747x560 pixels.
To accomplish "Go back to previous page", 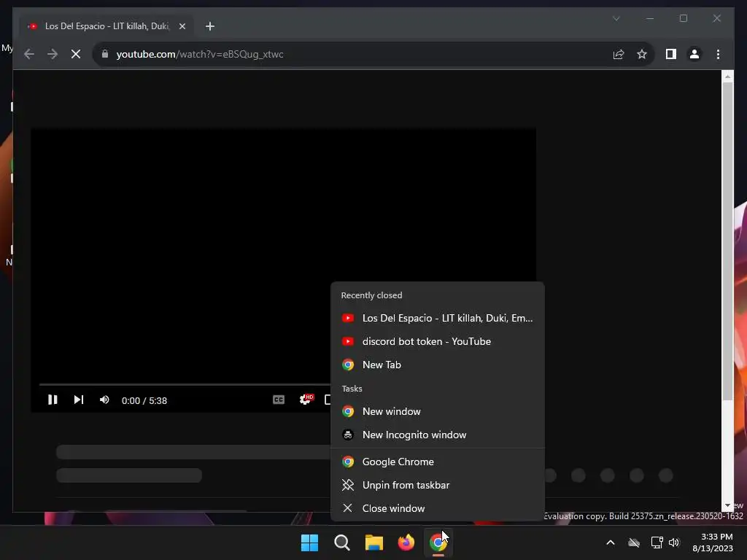I will (x=29, y=54).
